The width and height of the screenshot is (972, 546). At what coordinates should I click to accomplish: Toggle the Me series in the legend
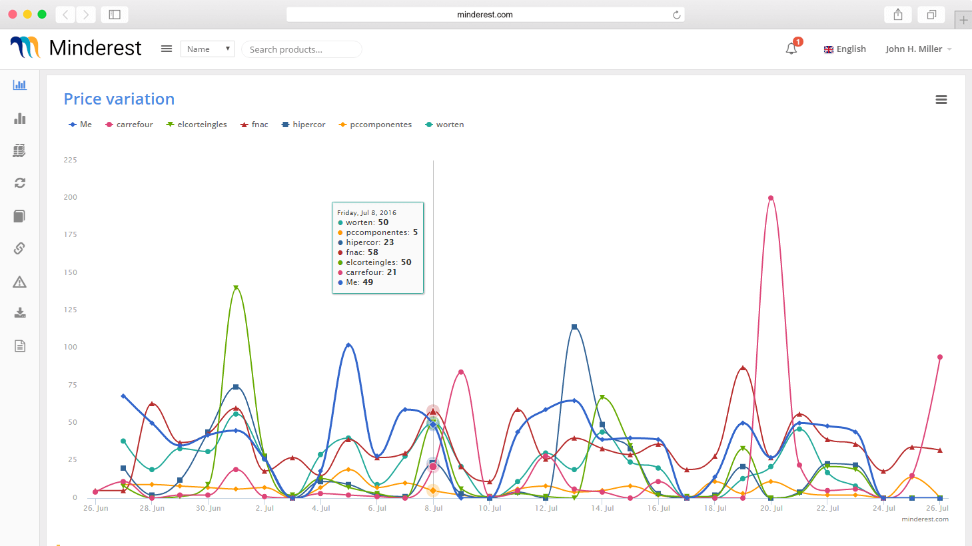[80, 125]
